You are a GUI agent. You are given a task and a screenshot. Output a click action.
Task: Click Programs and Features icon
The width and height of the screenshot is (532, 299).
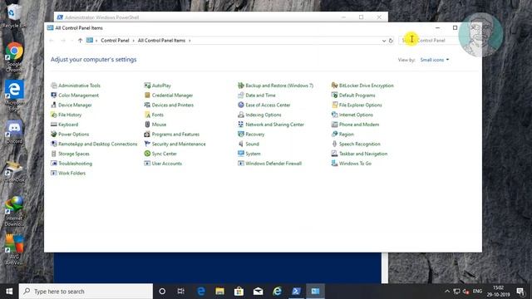point(147,135)
